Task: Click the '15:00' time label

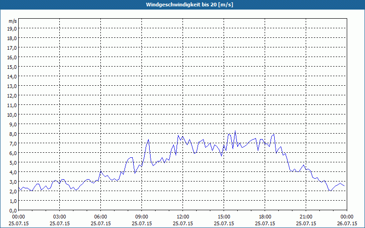Action: (x=224, y=217)
